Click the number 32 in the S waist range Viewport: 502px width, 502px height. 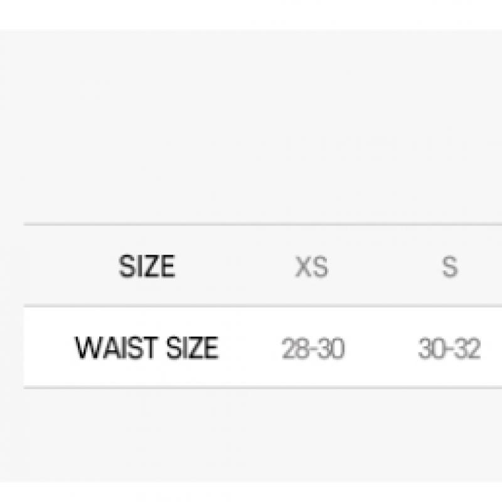tap(467, 349)
